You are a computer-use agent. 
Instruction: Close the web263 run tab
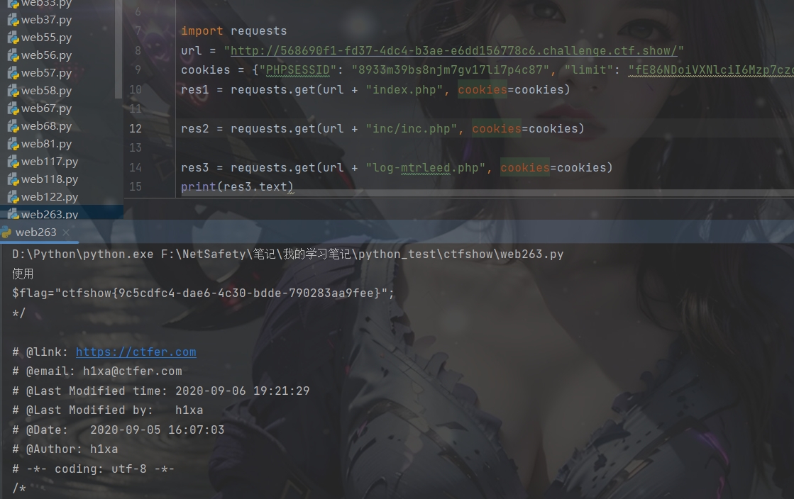coord(66,232)
